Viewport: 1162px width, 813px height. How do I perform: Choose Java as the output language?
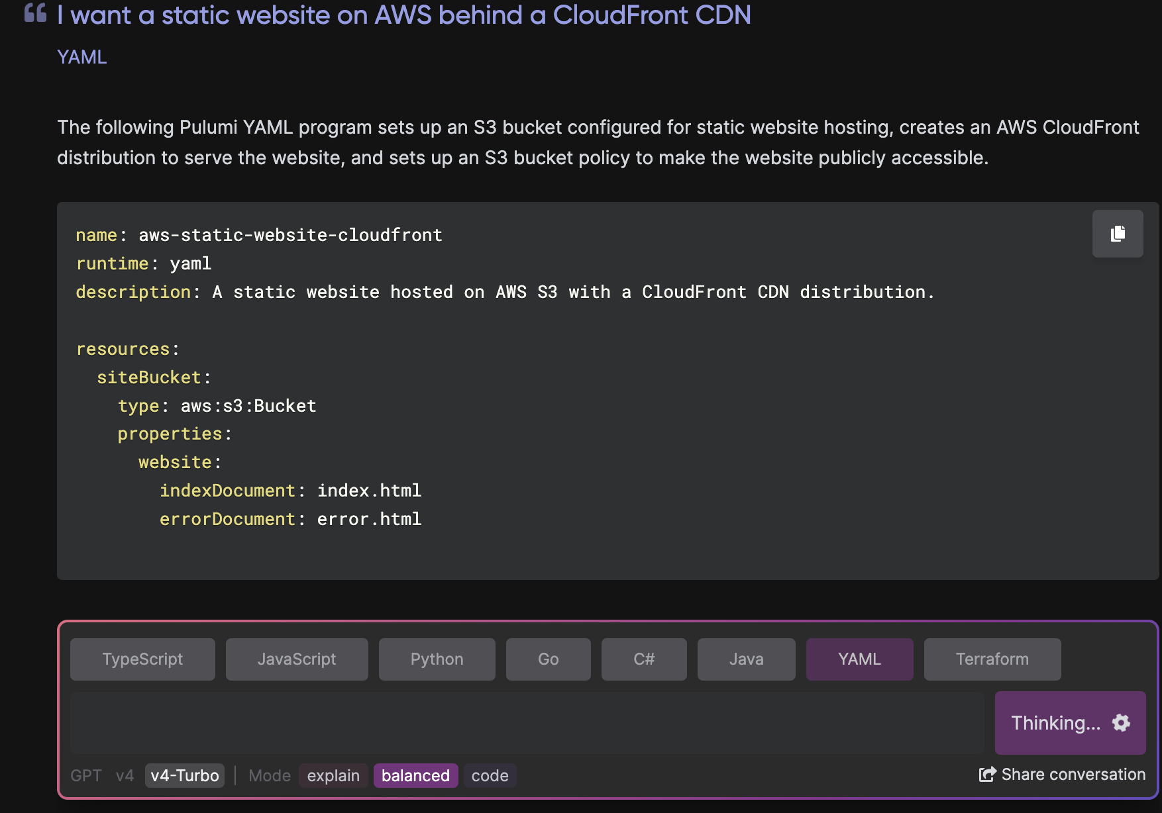pyautogui.click(x=747, y=659)
